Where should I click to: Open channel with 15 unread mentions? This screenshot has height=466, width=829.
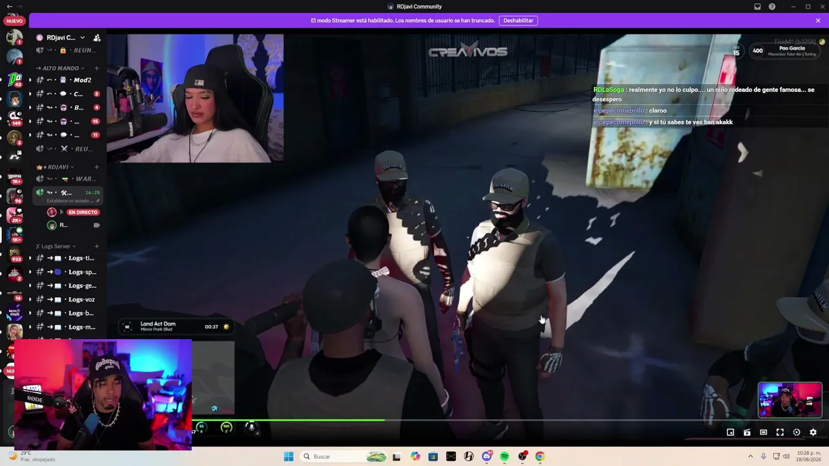67,121
